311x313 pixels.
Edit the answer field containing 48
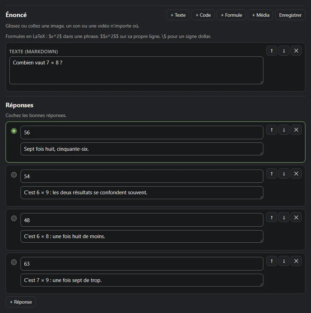pyautogui.click(x=142, y=220)
